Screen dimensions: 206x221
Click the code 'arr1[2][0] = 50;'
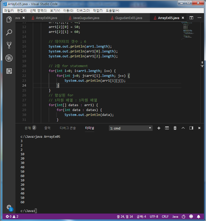click(64, 27)
